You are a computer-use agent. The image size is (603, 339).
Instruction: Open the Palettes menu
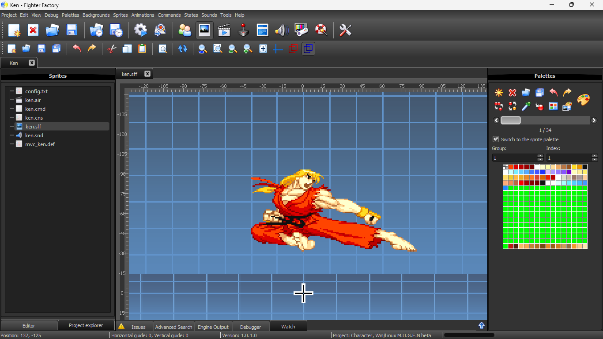click(70, 15)
